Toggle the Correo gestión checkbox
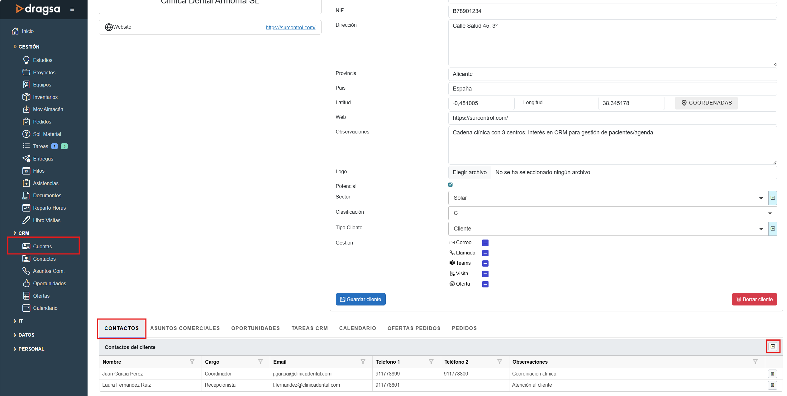The height and width of the screenshot is (396, 787). coord(485,243)
